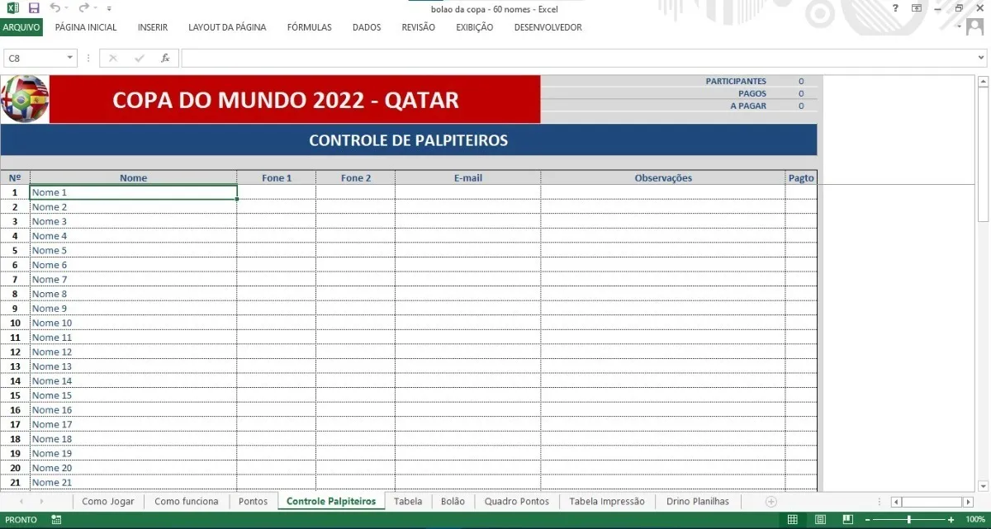Click the 100% zoom level button

coord(975,520)
